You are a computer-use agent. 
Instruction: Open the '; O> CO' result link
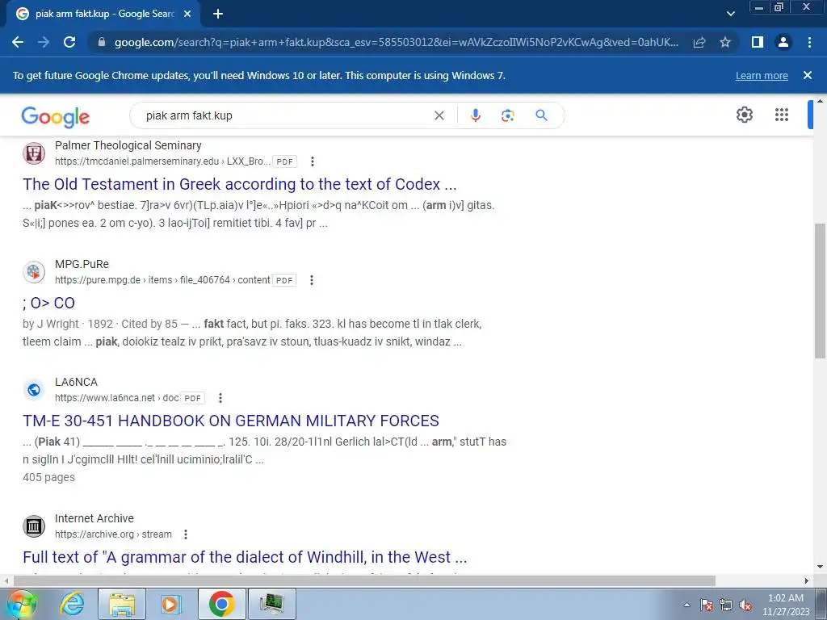point(48,303)
